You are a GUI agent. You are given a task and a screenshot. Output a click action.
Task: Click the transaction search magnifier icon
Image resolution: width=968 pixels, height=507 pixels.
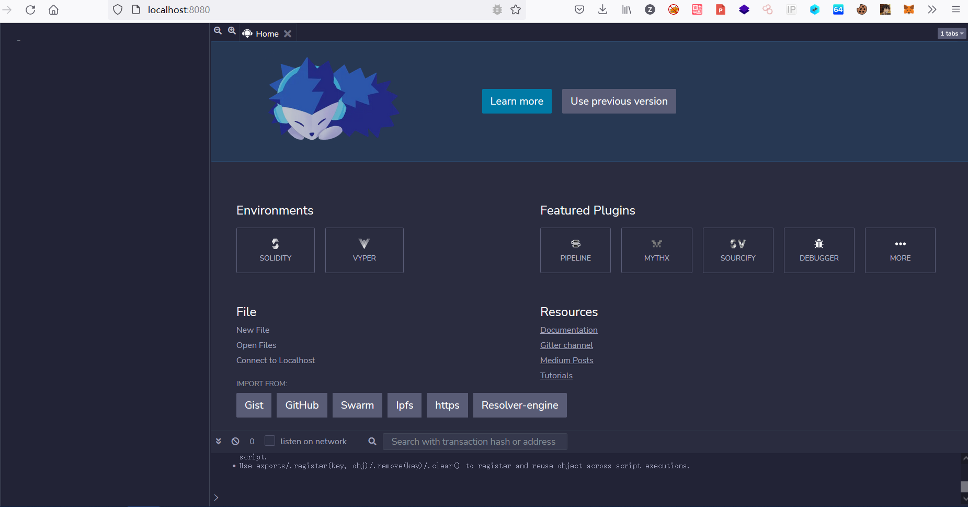[x=372, y=442]
